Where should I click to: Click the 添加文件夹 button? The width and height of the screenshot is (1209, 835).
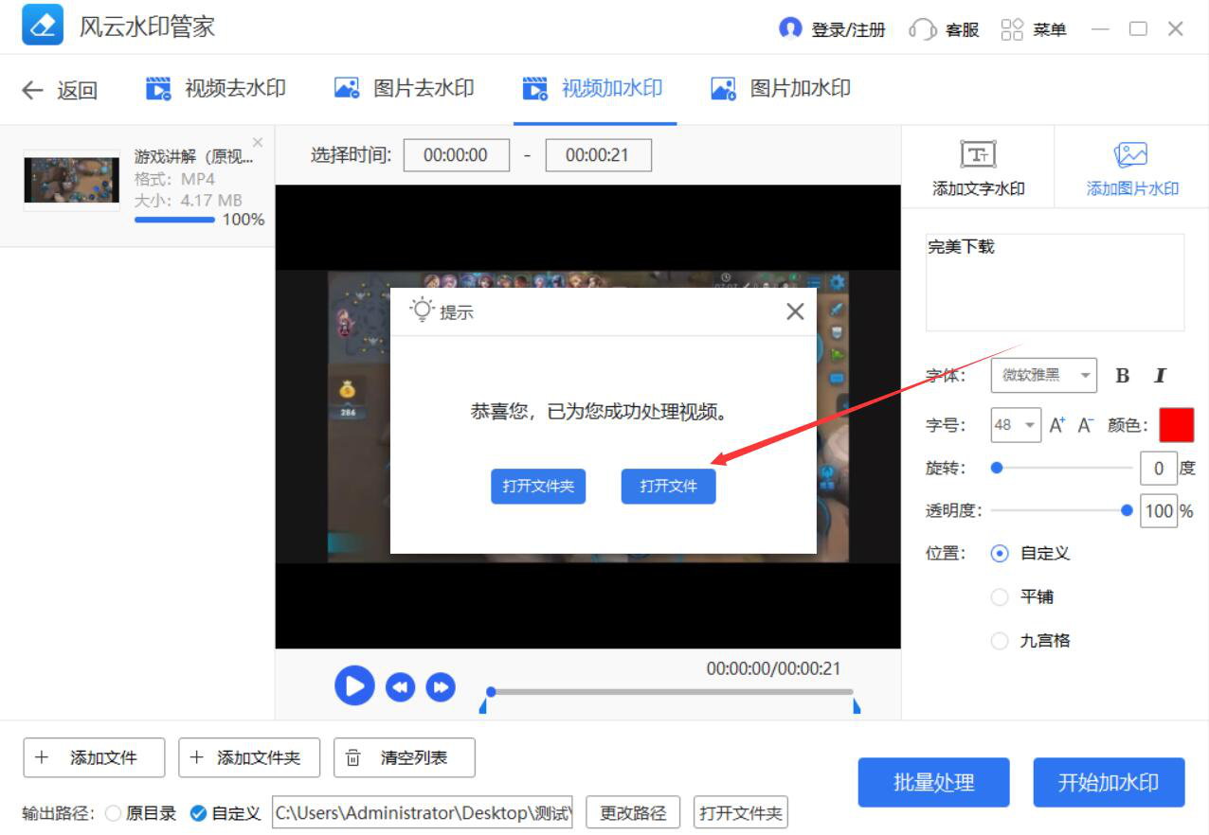(249, 757)
